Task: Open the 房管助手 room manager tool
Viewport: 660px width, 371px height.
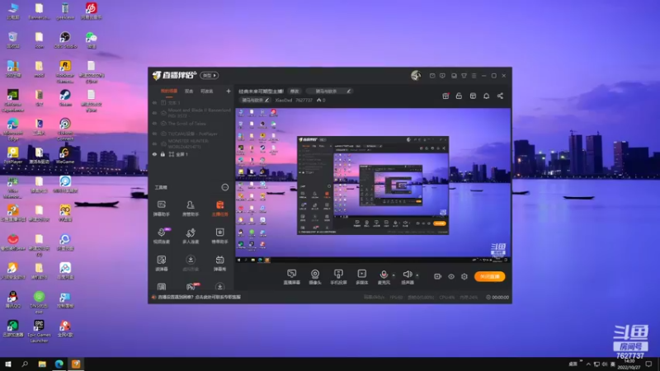Action: point(191,209)
